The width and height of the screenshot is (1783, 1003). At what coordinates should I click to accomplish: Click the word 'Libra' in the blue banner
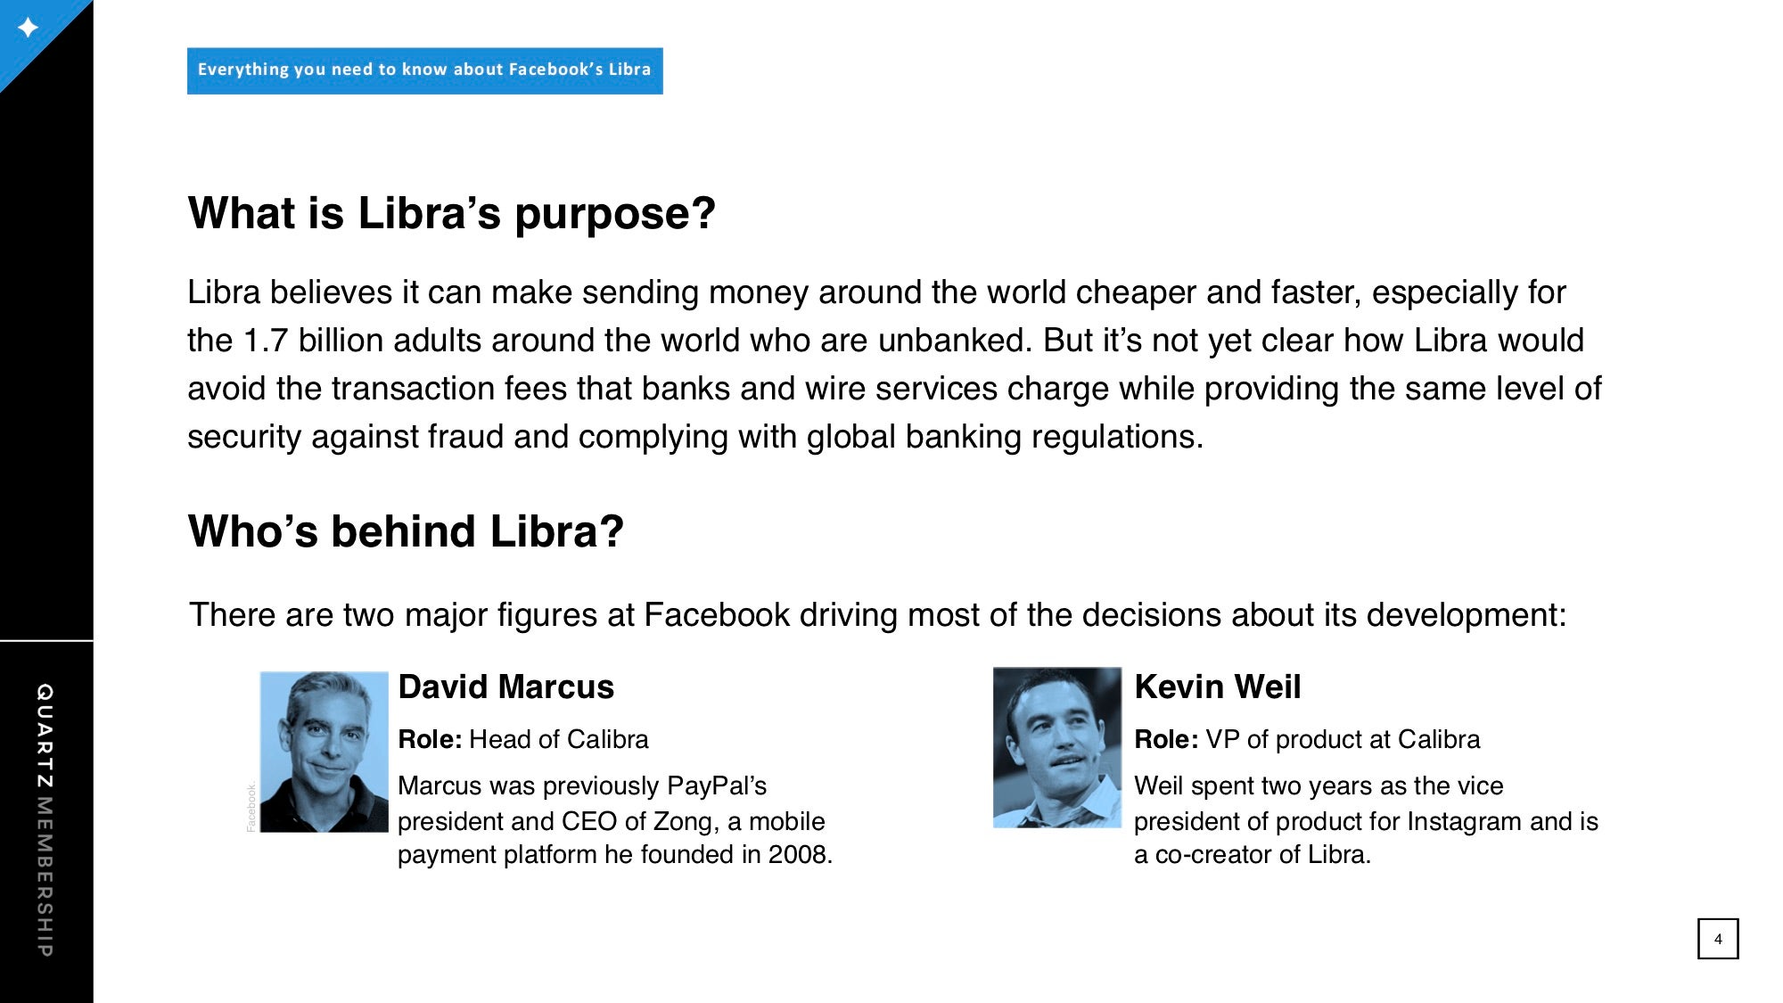(629, 70)
